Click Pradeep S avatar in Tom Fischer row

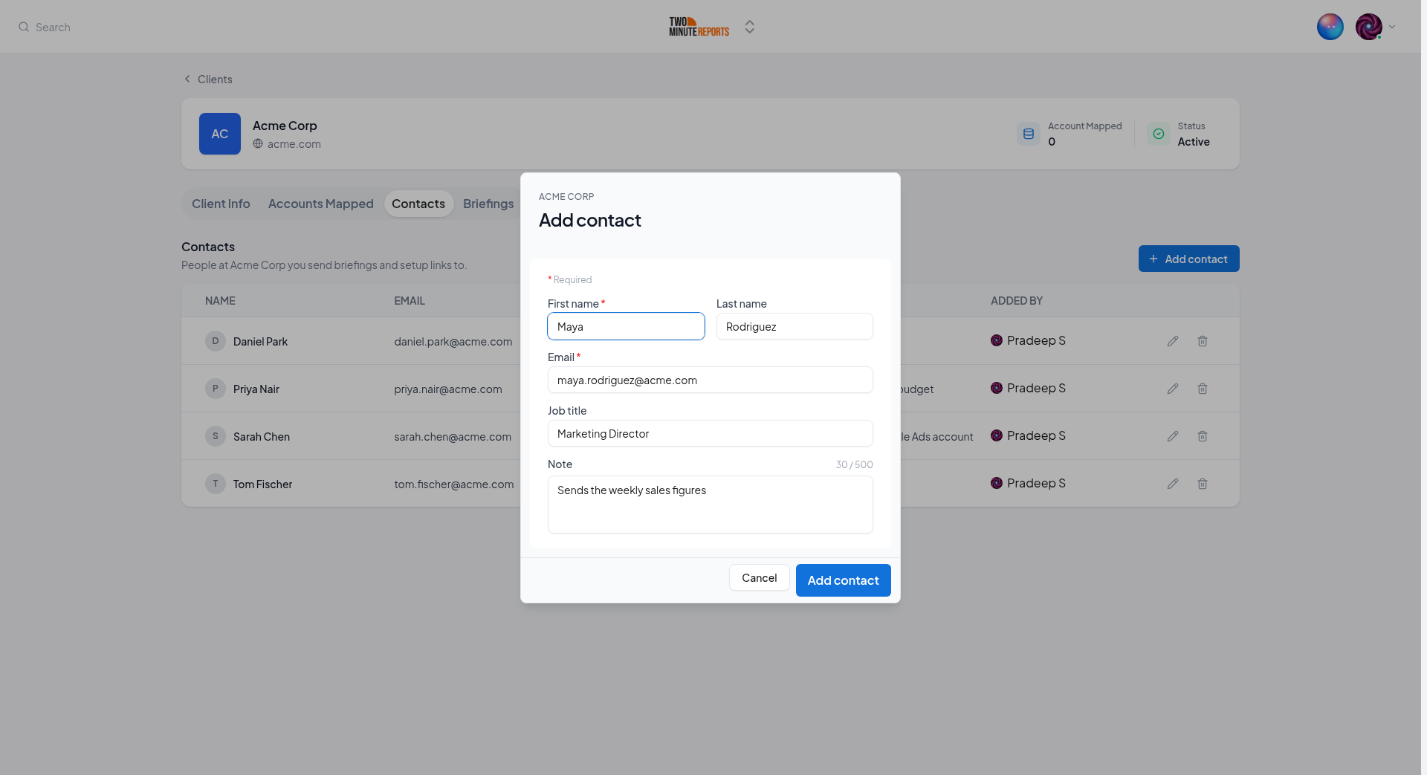(997, 483)
